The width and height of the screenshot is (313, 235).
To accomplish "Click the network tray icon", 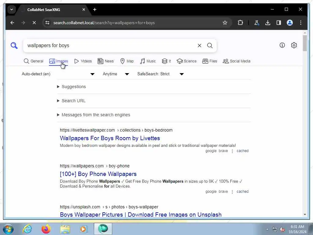I will tap(275, 229).
